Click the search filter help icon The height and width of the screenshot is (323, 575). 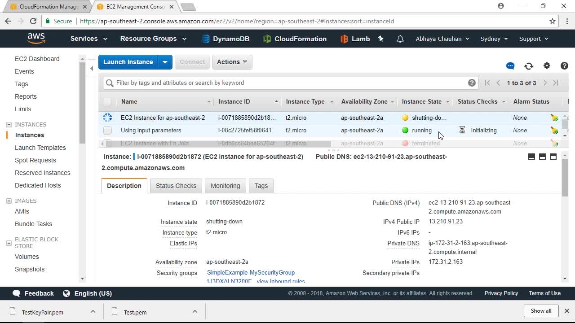[x=472, y=83]
